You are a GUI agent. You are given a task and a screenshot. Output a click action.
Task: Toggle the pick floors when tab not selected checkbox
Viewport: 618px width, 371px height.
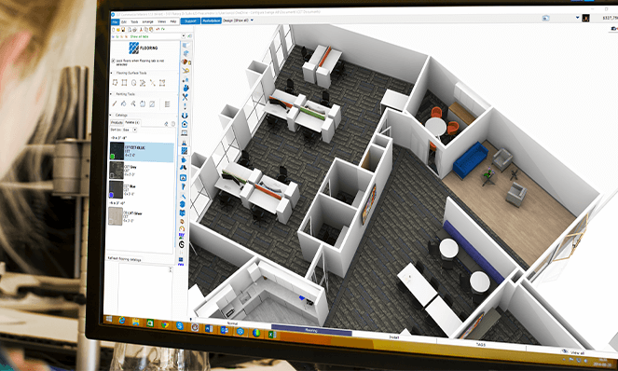(114, 61)
